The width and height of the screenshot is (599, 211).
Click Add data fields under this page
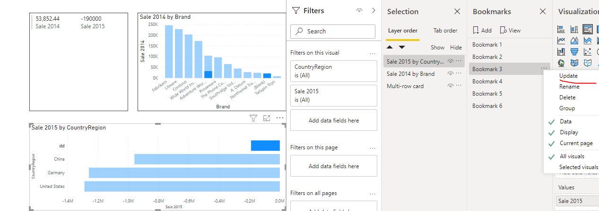[x=333, y=166]
